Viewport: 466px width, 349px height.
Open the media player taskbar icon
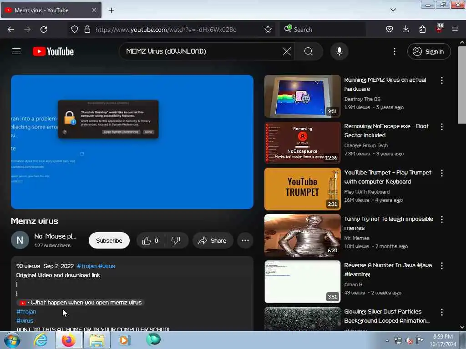(x=124, y=340)
